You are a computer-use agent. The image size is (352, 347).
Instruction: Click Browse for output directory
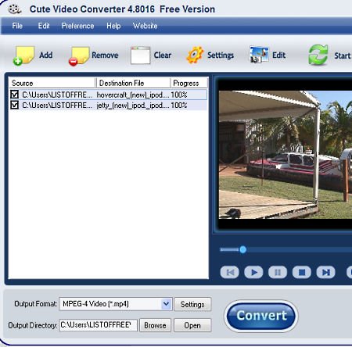tap(155, 325)
